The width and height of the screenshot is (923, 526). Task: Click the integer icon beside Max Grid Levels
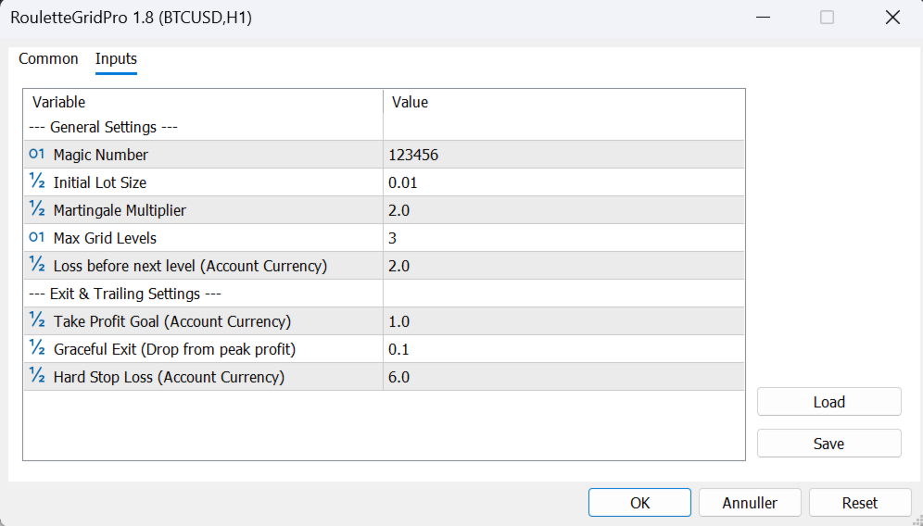pyautogui.click(x=37, y=238)
